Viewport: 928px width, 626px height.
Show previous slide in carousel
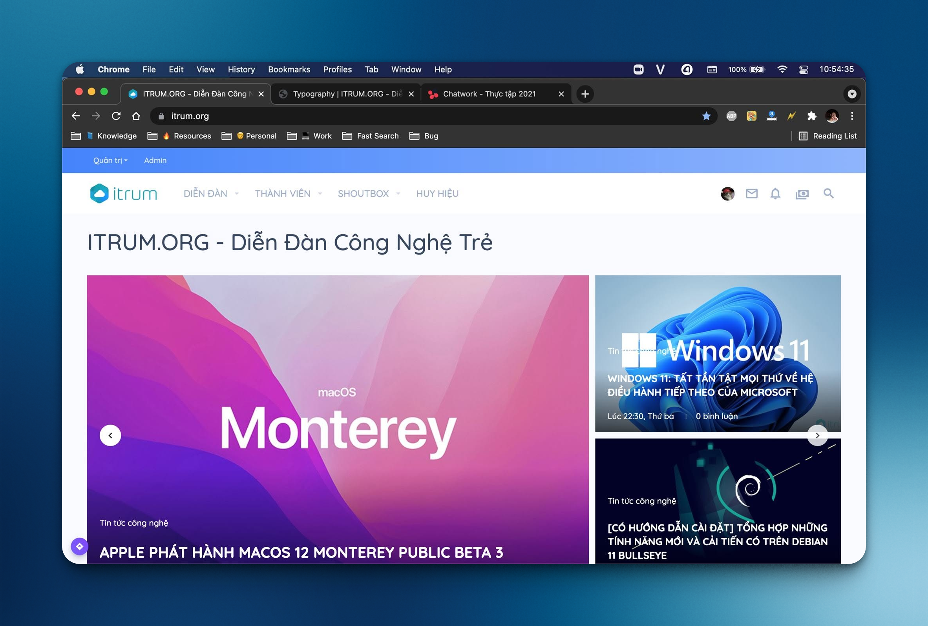(x=110, y=435)
